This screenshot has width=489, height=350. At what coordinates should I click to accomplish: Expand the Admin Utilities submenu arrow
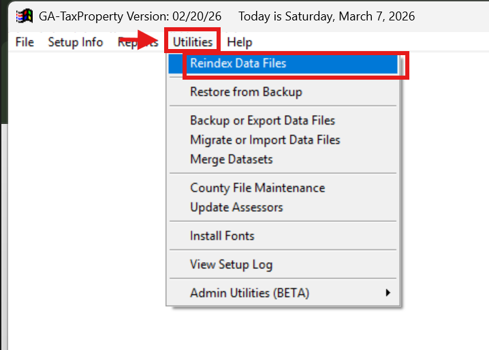(x=388, y=293)
